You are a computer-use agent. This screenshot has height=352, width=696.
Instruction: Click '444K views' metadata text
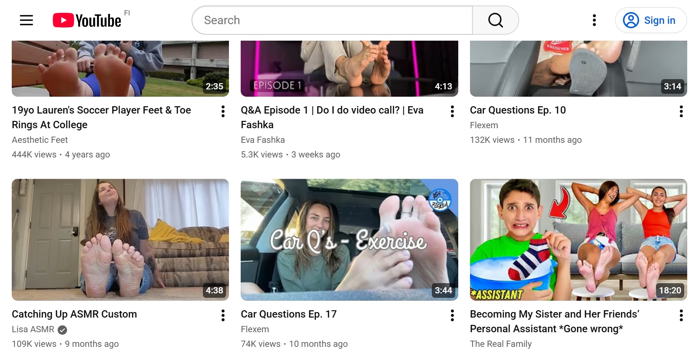click(x=34, y=155)
